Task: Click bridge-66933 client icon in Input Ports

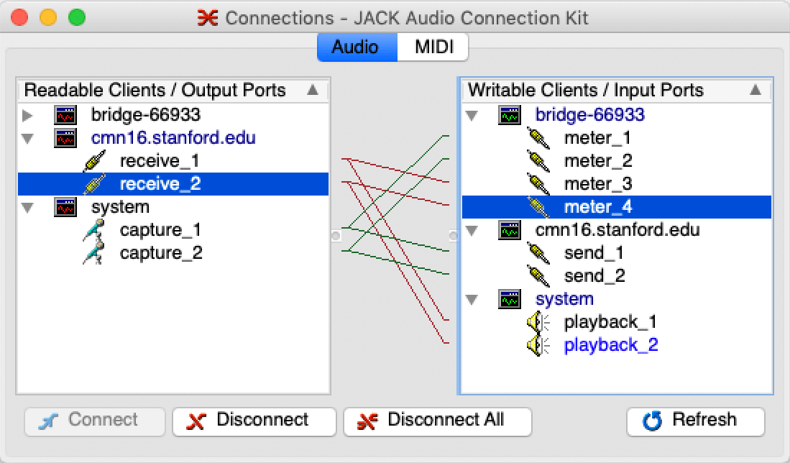Action: [510, 115]
